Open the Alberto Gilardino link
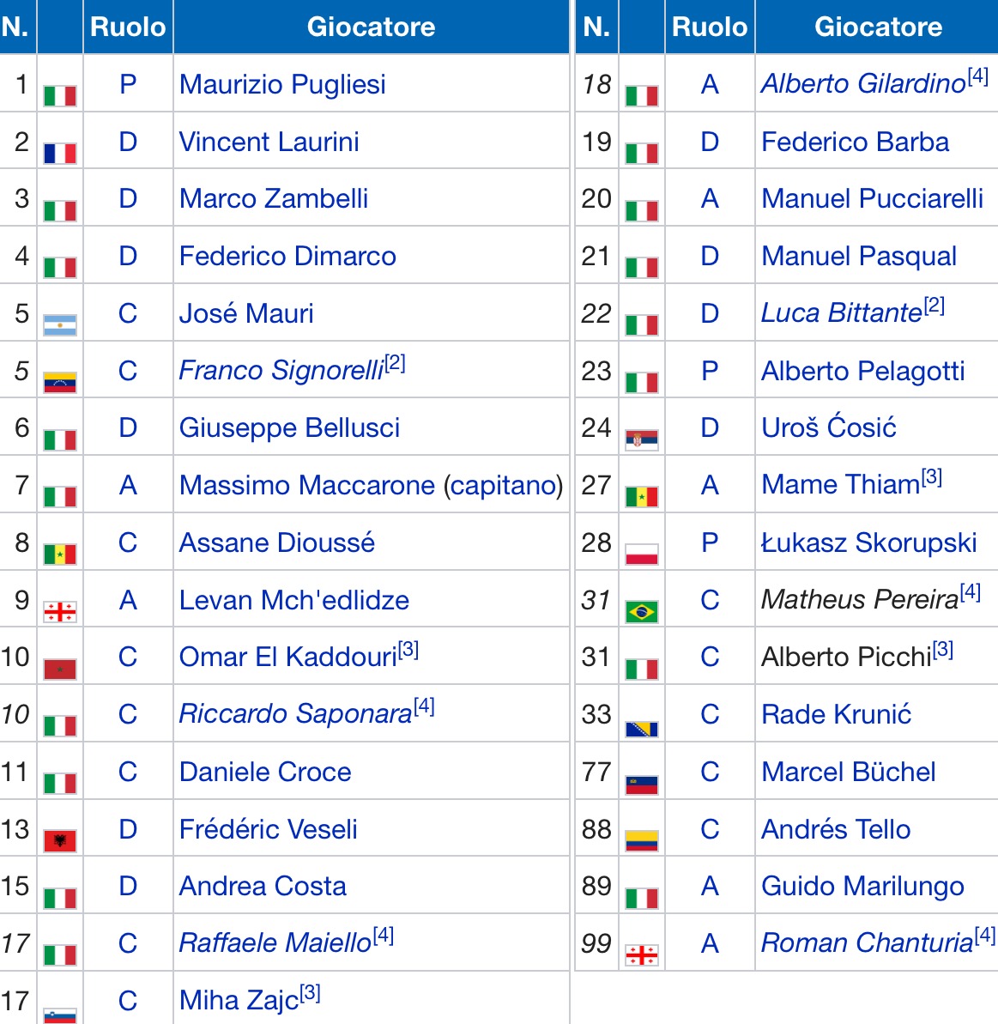 click(x=863, y=84)
